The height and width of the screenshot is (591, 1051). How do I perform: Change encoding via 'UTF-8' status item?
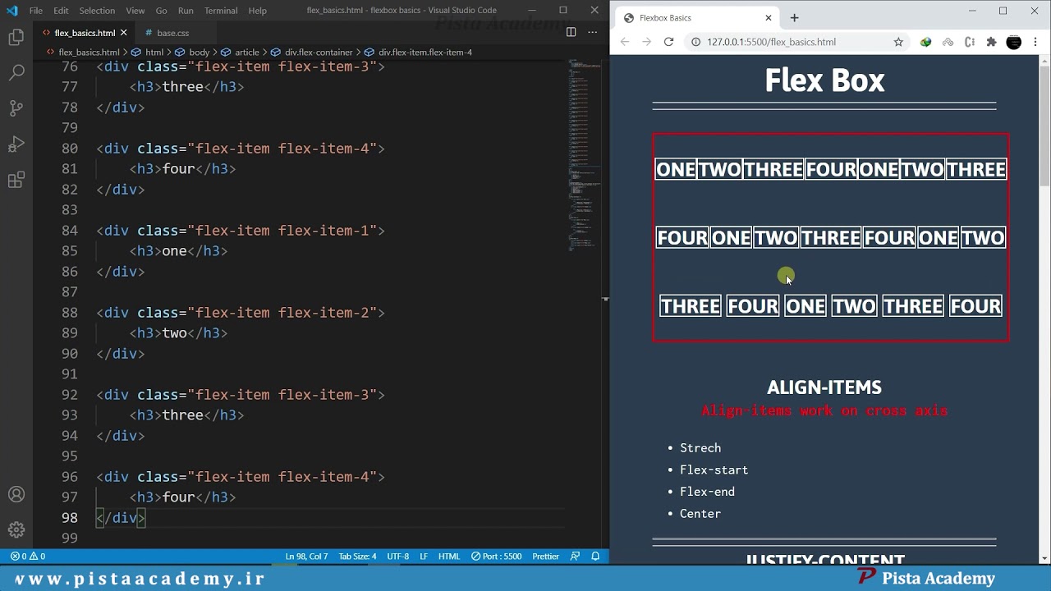click(x=397, y=556)
